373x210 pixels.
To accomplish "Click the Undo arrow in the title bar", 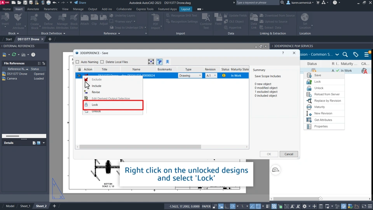I will (x=54, y=3).
